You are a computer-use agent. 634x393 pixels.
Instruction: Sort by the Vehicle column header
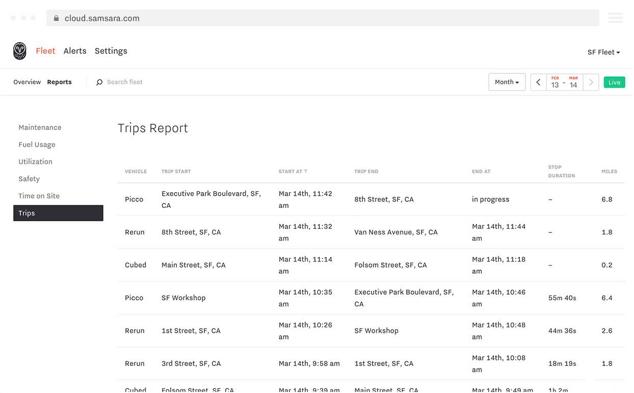pos(136,171)
